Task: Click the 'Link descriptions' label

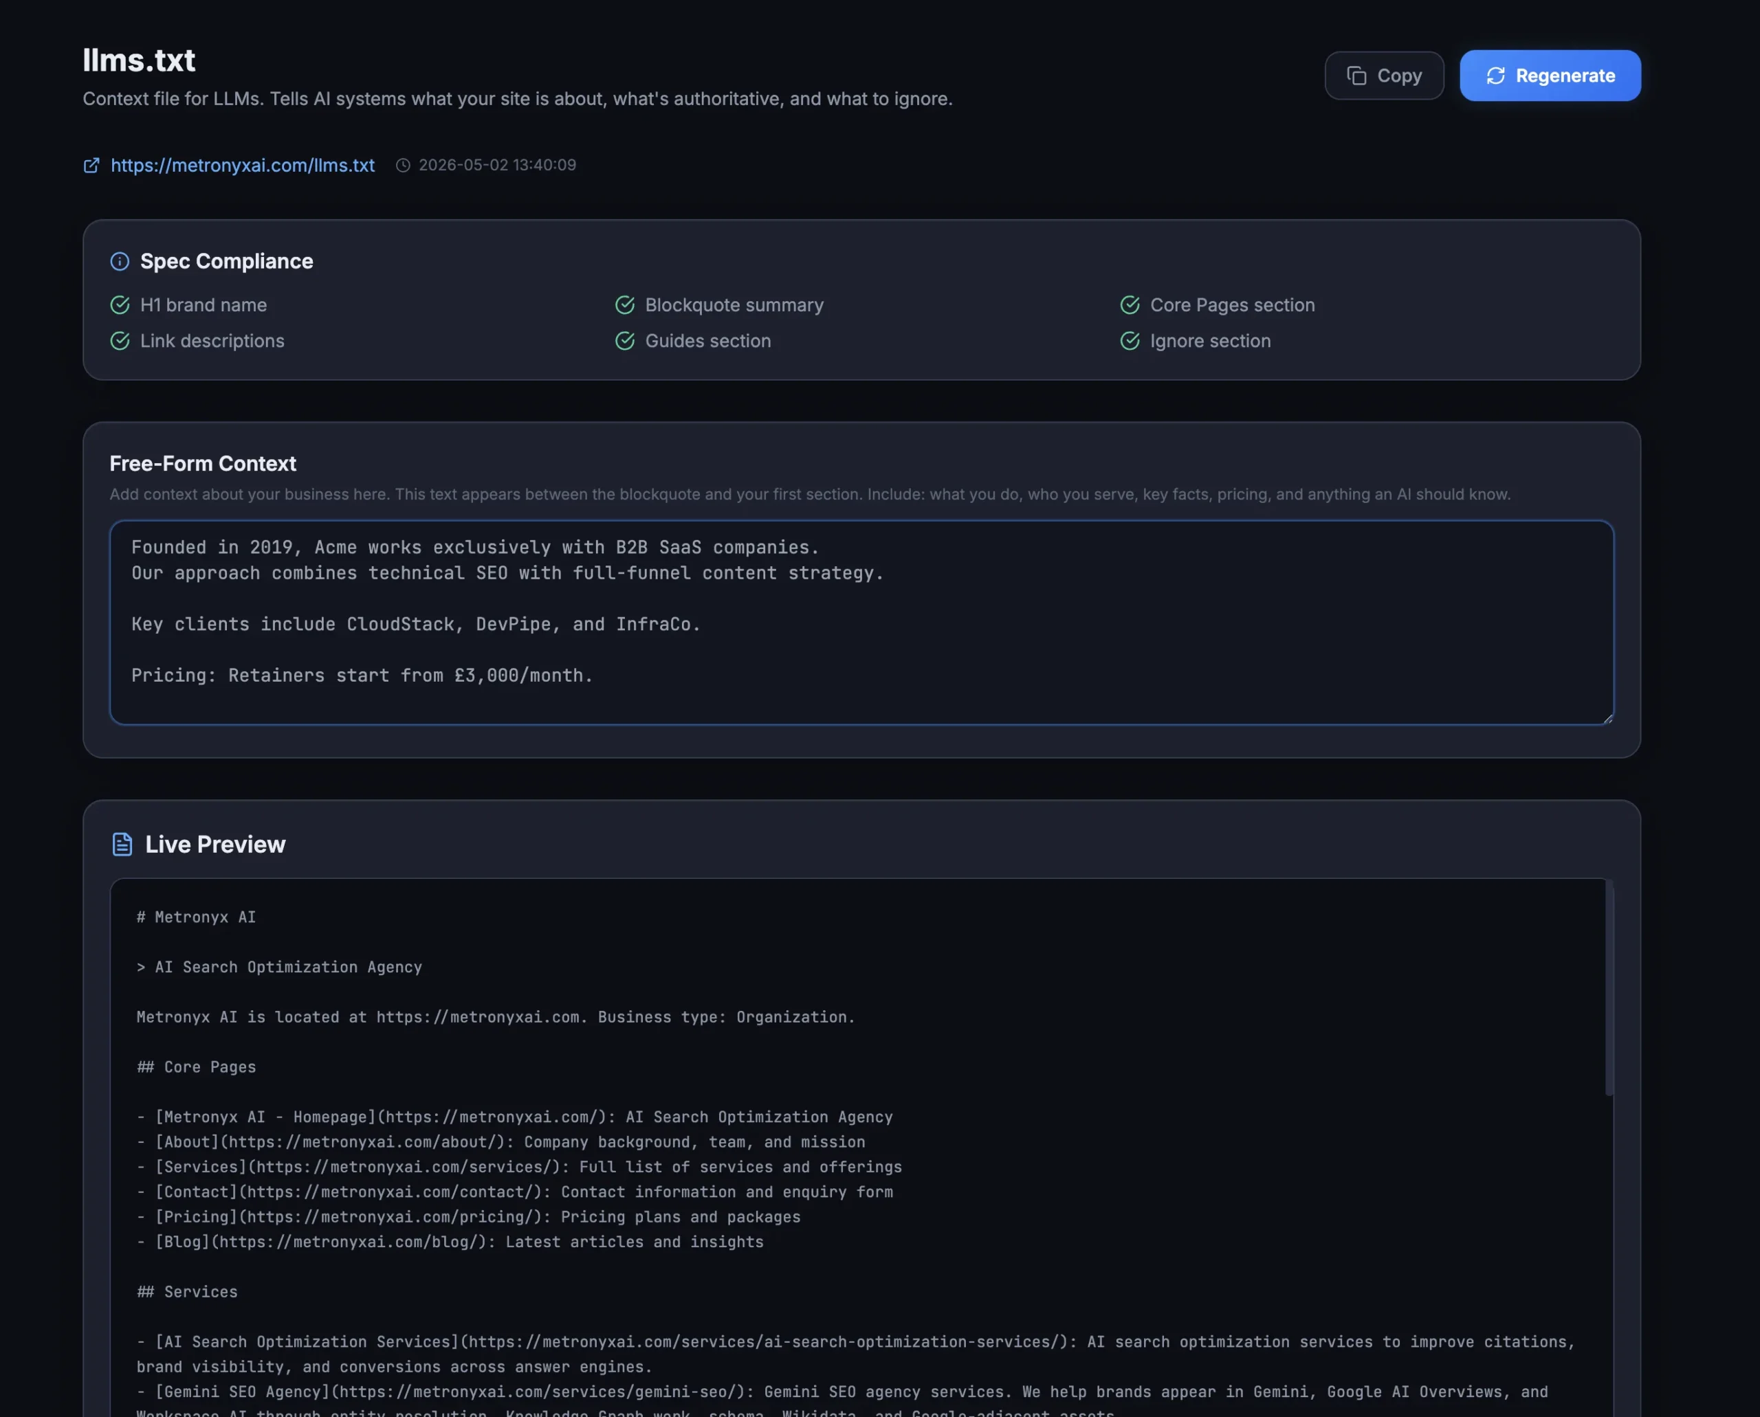Action: coord(212,340)
